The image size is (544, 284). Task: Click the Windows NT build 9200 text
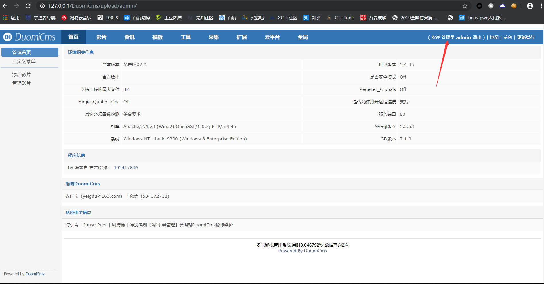[185, 139]
